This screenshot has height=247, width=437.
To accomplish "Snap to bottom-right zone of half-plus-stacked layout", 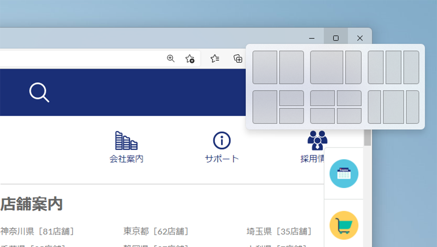I will click(291, 116).
